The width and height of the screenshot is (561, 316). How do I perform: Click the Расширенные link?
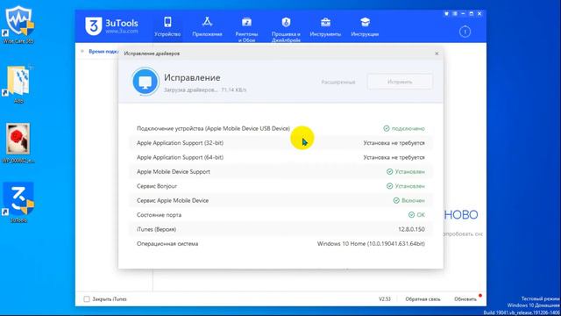tap(338, 82)
